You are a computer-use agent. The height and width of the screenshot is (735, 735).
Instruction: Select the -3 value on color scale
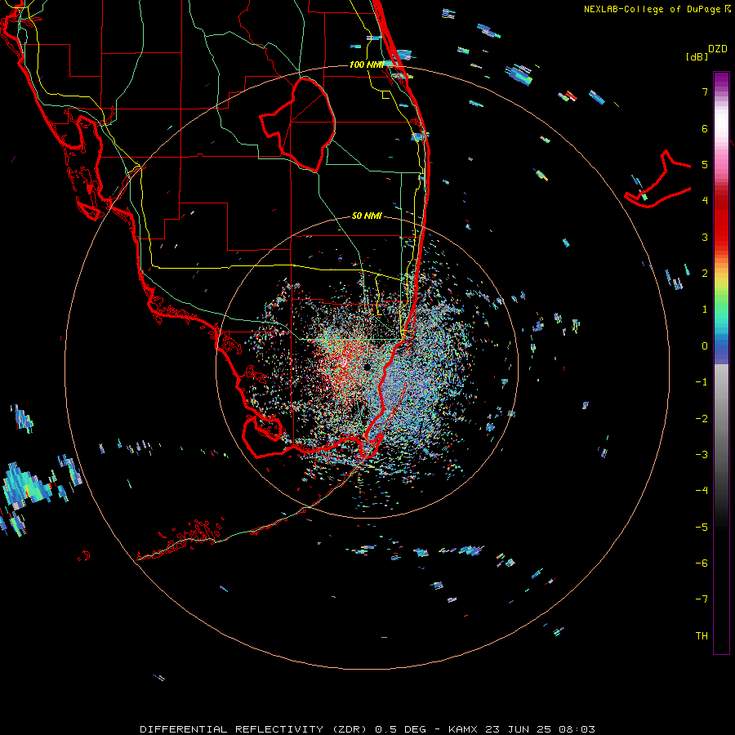[702, 455]
